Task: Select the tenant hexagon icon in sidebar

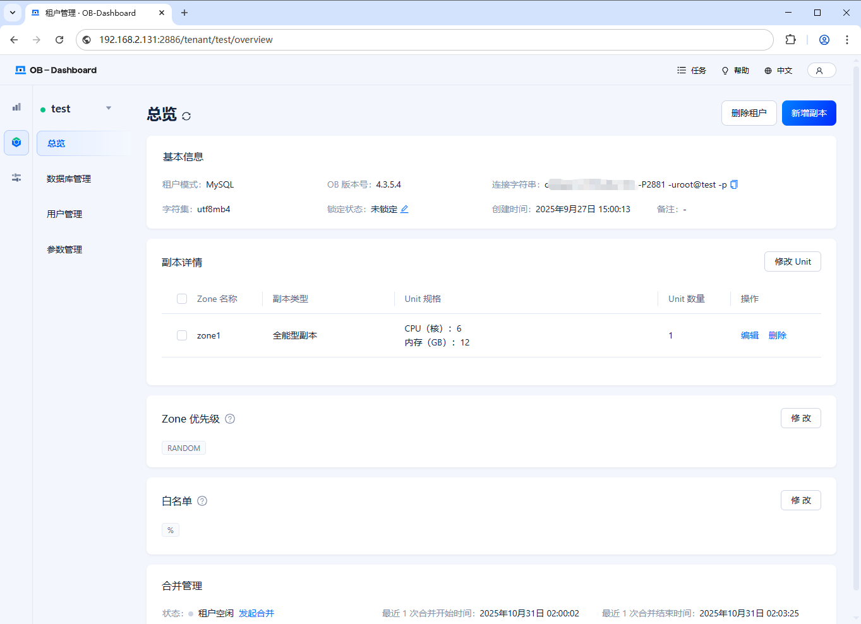Action: pos(16,143)
